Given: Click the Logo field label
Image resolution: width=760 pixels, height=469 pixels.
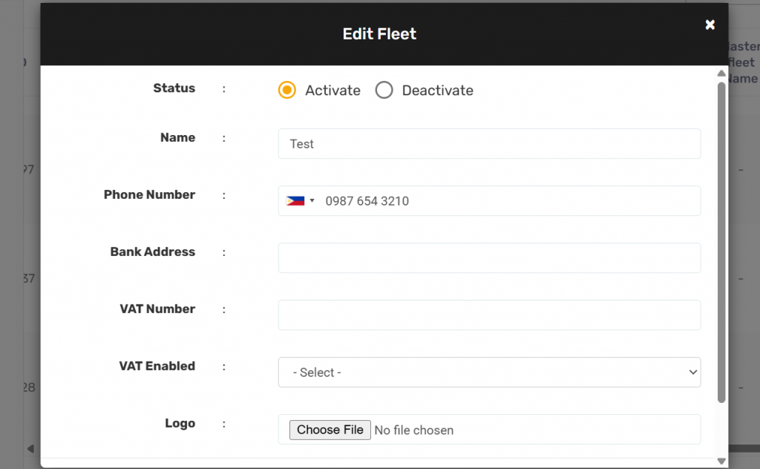Looking at the screenshot, I should tap(180, 424).
